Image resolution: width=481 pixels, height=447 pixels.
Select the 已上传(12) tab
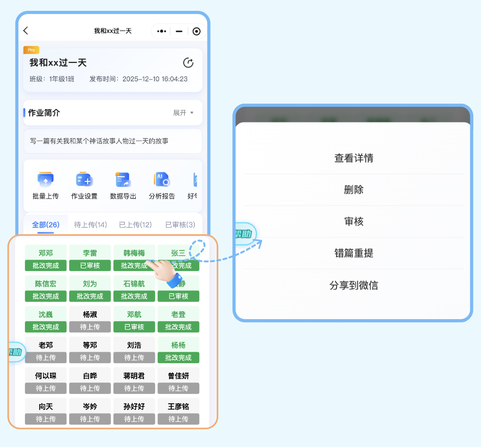[135, 225]
